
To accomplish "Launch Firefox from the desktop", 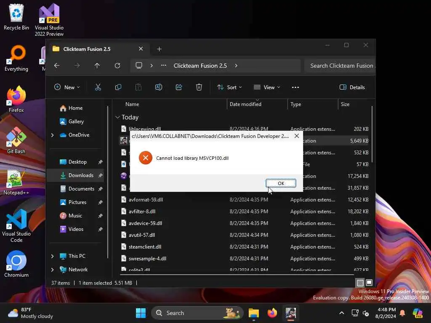I will tap(16, 99).
